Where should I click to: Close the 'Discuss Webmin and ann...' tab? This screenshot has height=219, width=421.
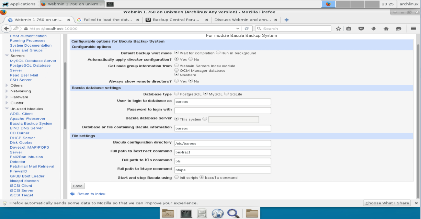(x=275, y=20)
